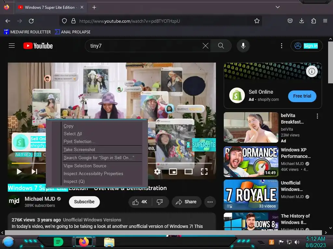Toggle full screen on the player
Viewport: 333px width, 249px height.
tap(204, 172)
